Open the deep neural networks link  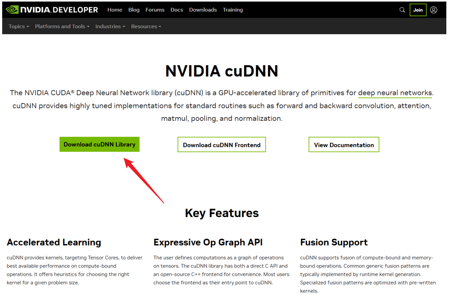[395, 93]
